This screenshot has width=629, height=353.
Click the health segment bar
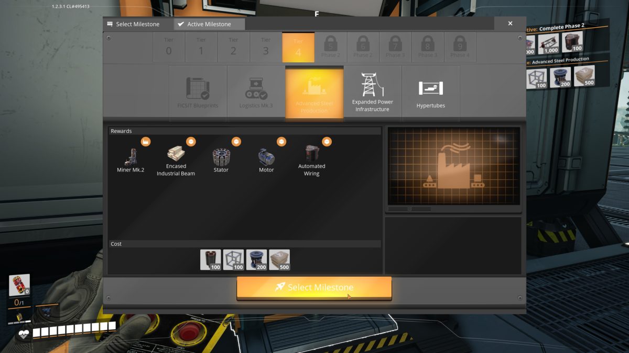click(74, 331)
